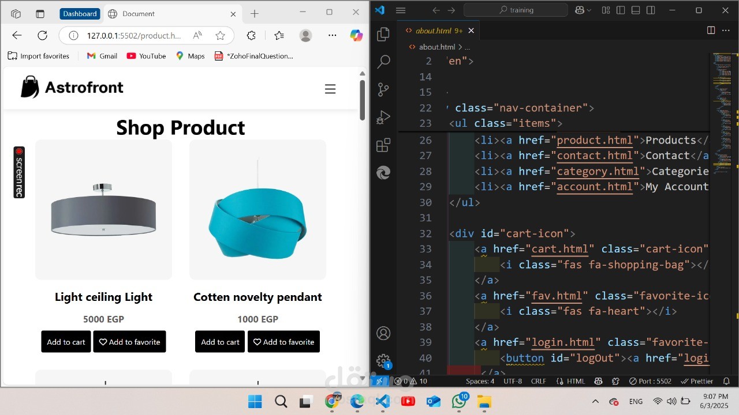This screenshot has width=739, height=415.
Task: Open the Extensions view
Action: coord(383,145)
